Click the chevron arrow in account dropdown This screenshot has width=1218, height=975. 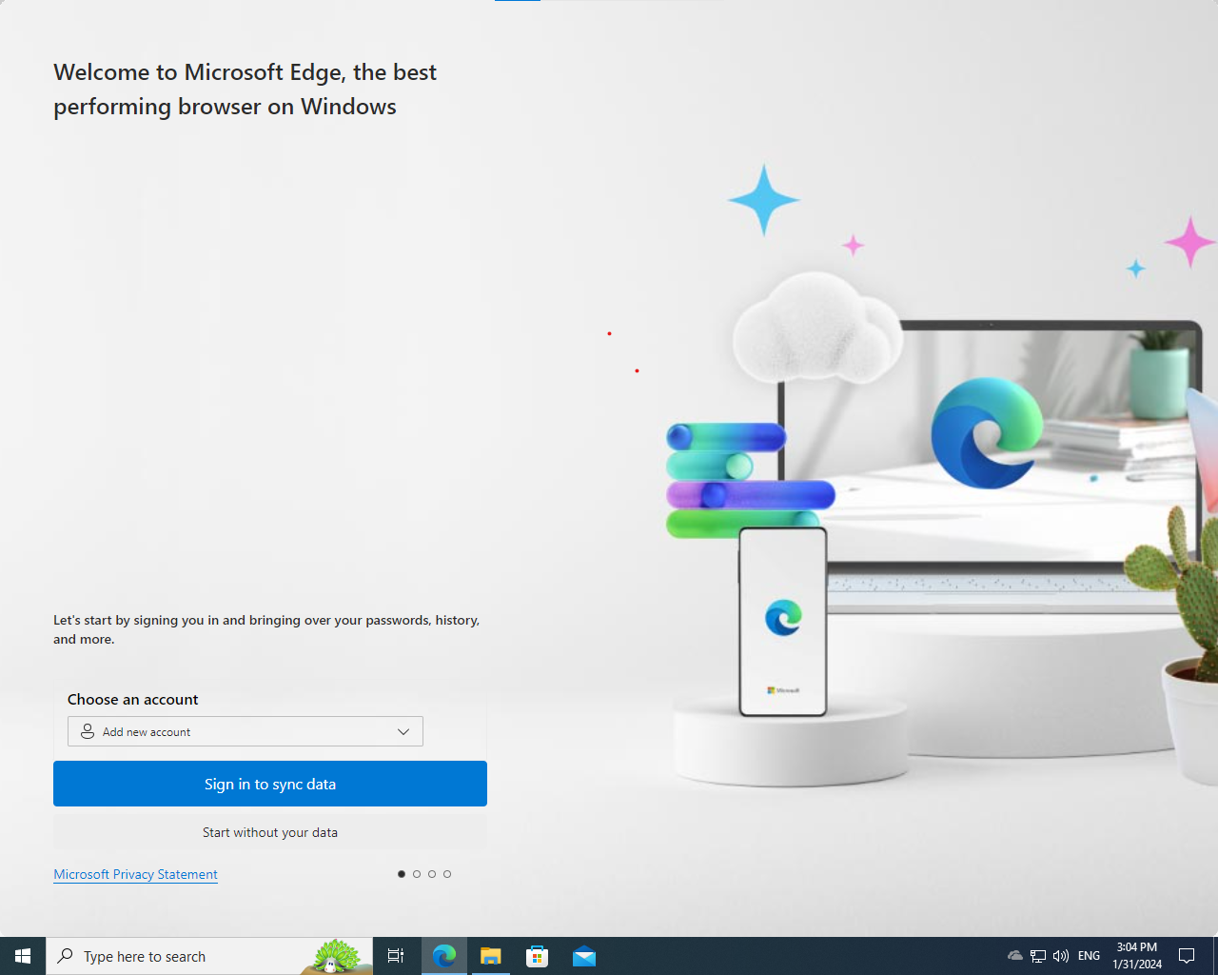[x=403, y=731]
